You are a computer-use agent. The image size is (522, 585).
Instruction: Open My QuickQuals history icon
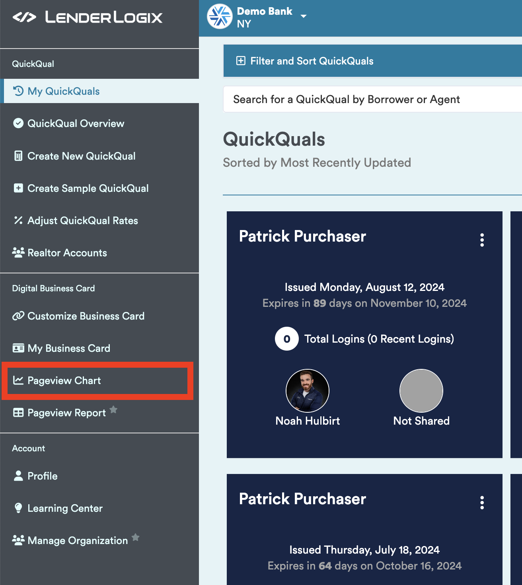point(18,91)
